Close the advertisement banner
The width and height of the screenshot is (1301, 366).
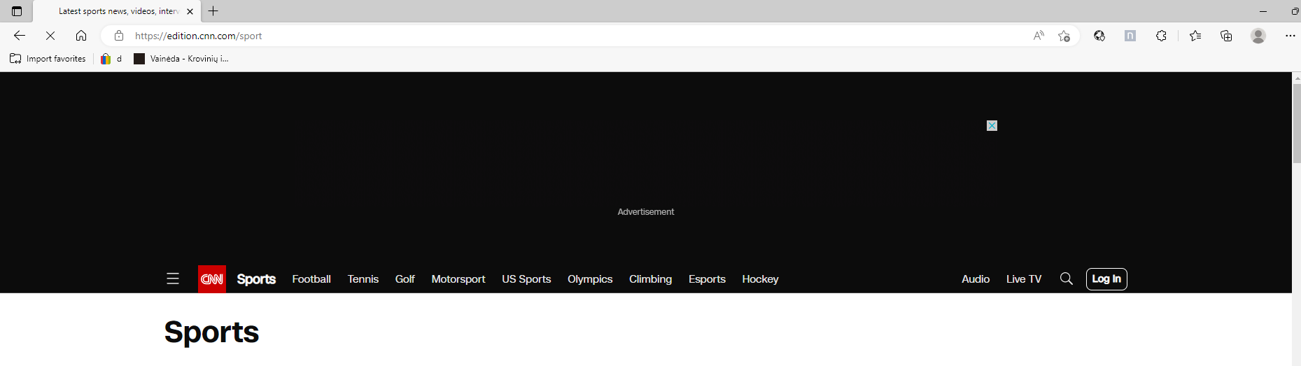coord(992,126)
